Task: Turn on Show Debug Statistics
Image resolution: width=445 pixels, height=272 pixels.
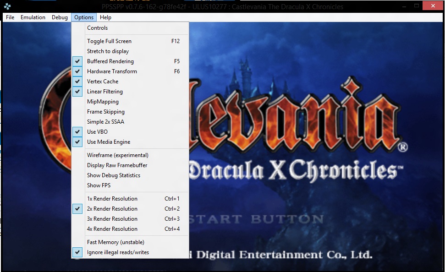Action: pyautogui.click(x=130, y=175)
